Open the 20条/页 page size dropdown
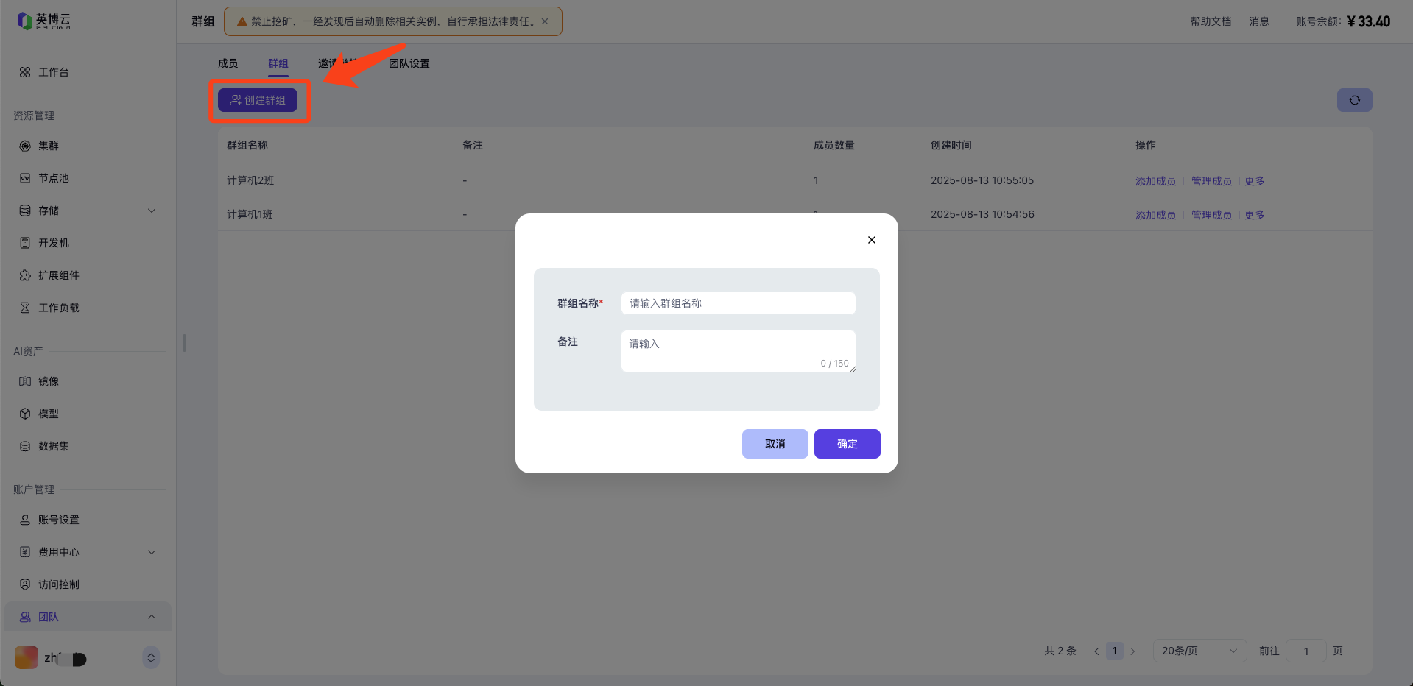 1199,651
